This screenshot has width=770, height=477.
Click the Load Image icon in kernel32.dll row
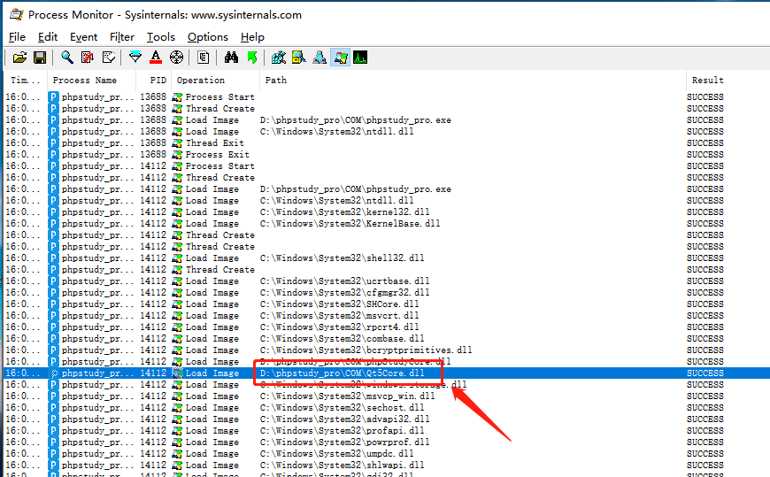[177, 212]
